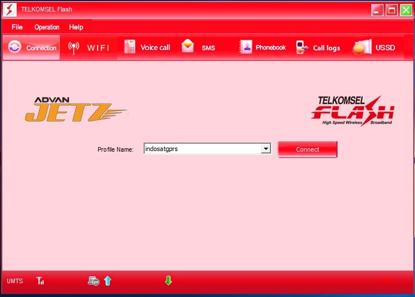Open the Operation menu

(x=47, y=27)
